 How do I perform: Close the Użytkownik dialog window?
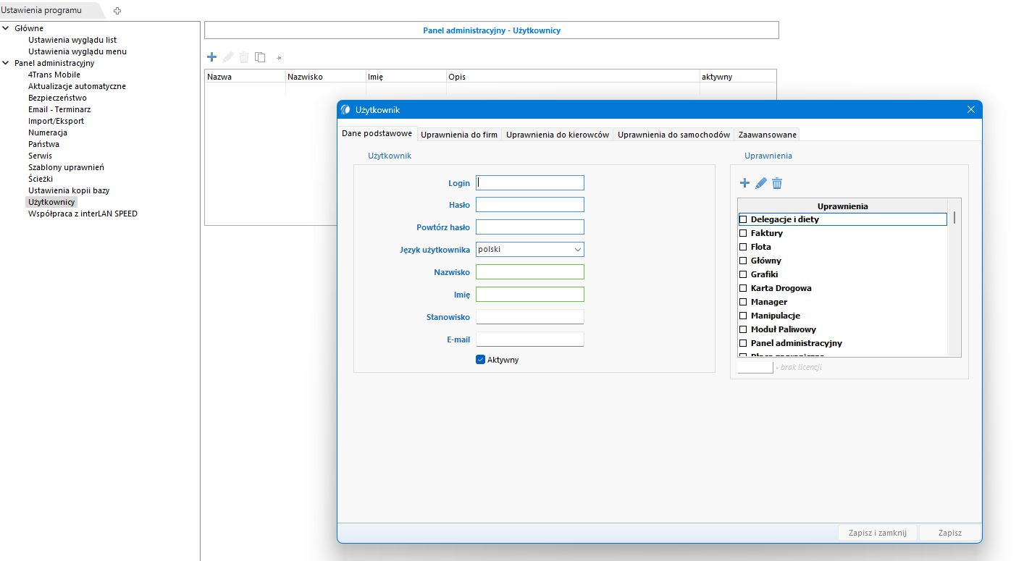click(x=971, y=109)
